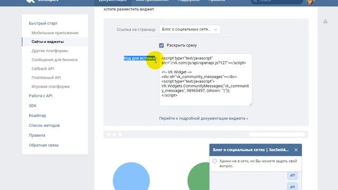Open Список методов in the sidebar
Image resolution: width=338 pixels, height=190 pixels.
click(x=44, y=126)
